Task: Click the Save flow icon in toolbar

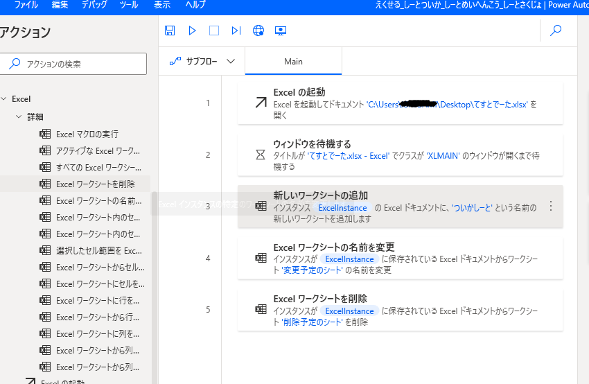Action: tap(170, 30)
